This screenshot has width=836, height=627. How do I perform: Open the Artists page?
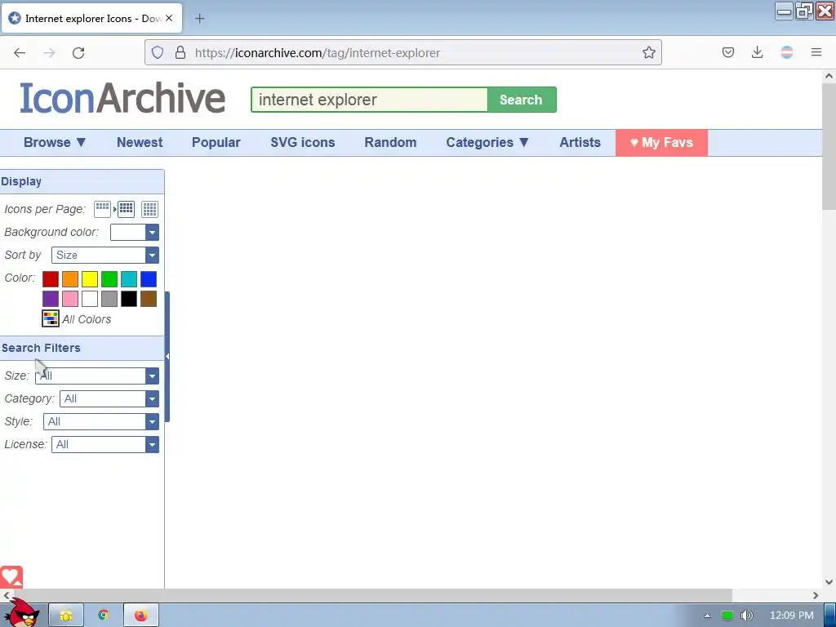(x=580, y=142)
